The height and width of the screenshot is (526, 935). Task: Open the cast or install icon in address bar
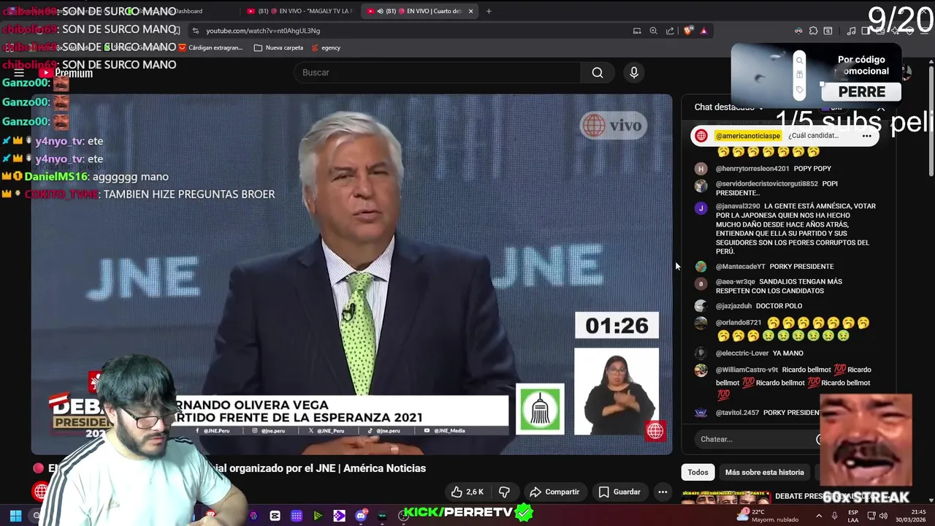click(x=637, y=31)
